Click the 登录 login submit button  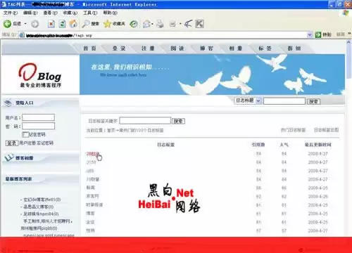pos(12,143)
